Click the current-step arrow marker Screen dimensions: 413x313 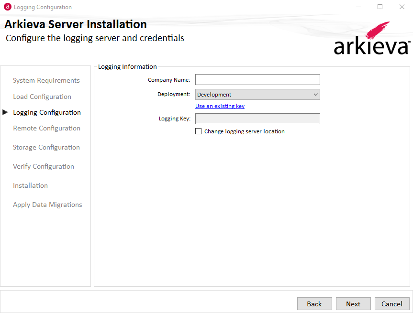click(x=5, y=112)
